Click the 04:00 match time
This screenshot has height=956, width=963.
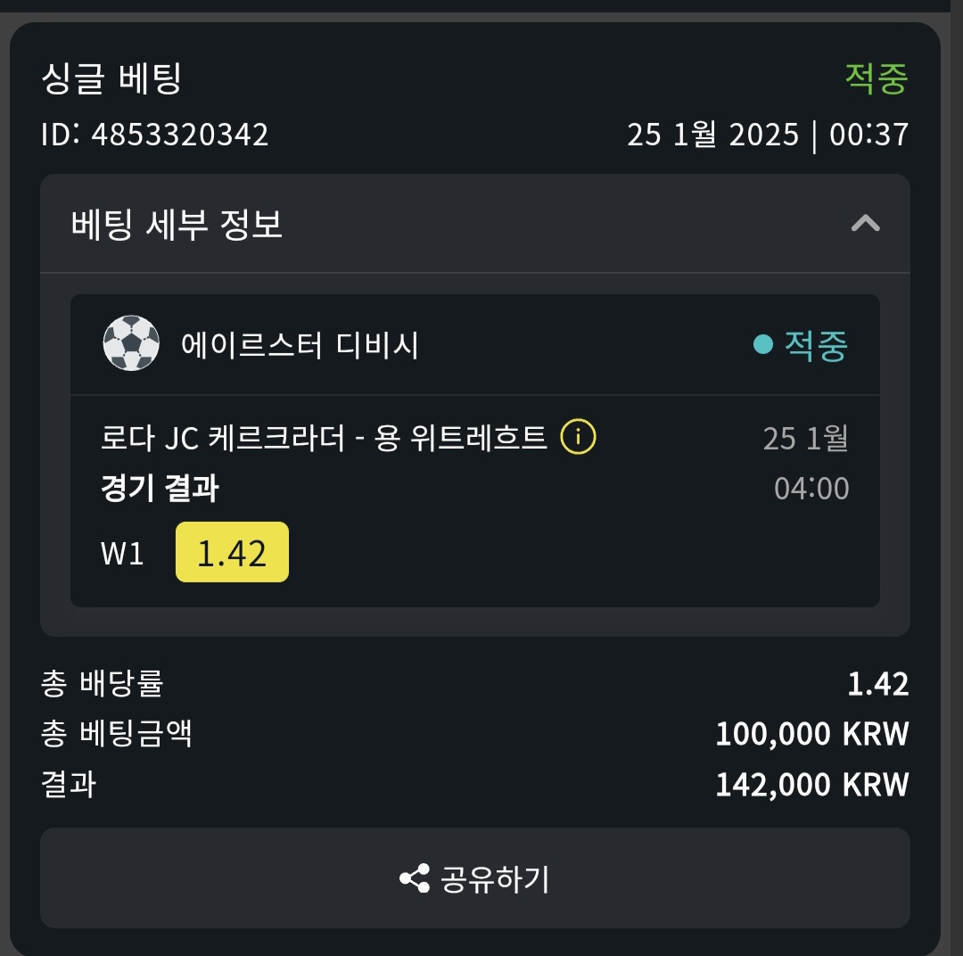(x=811, y=489)
